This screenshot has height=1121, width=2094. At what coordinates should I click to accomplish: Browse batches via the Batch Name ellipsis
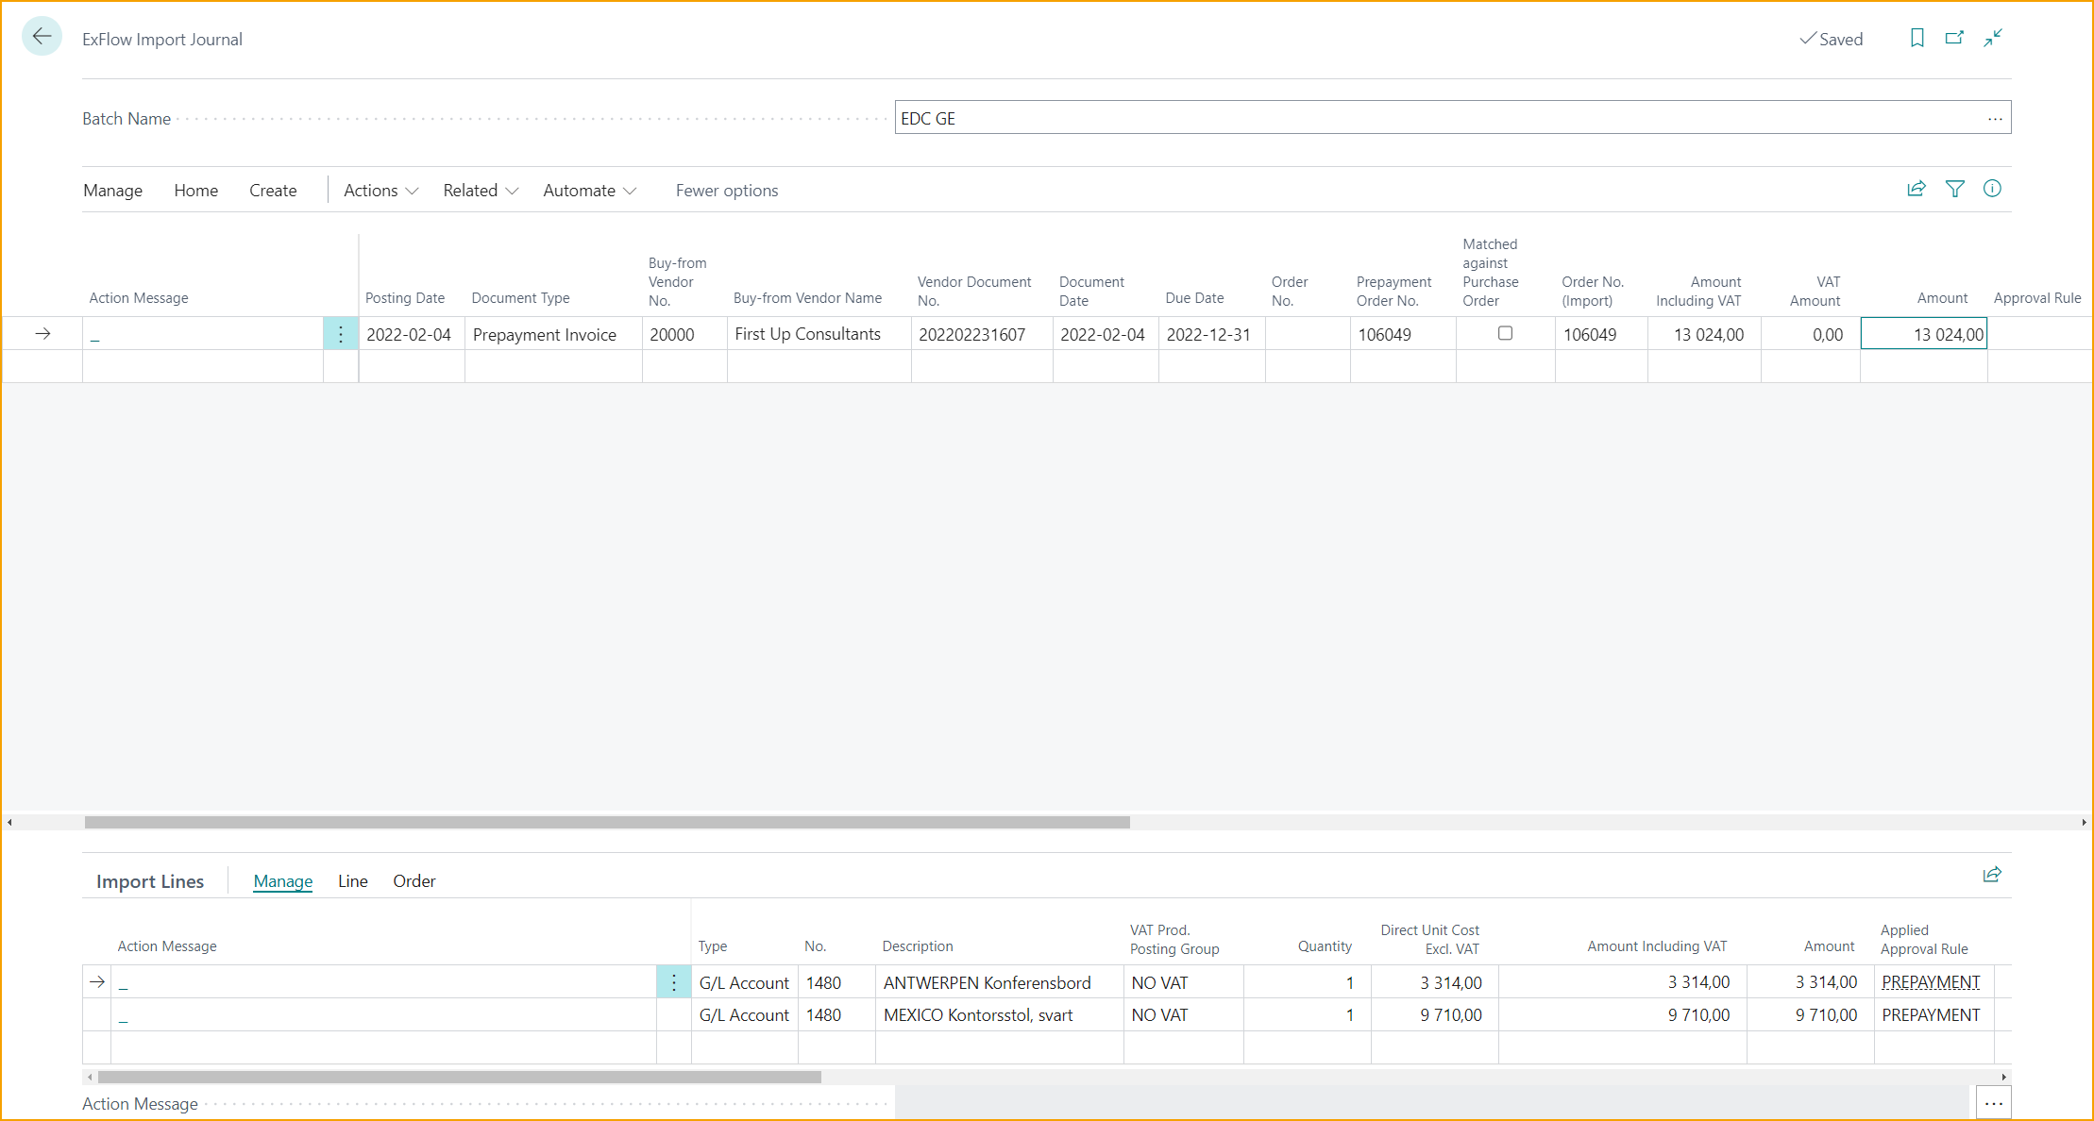pyautogui.click(x=1994, y=117)
